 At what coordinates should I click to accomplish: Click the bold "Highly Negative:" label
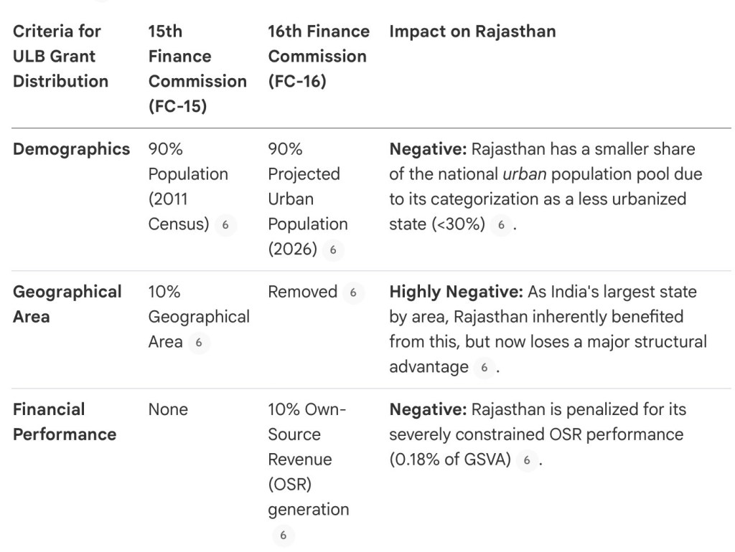tap(455, 292)
